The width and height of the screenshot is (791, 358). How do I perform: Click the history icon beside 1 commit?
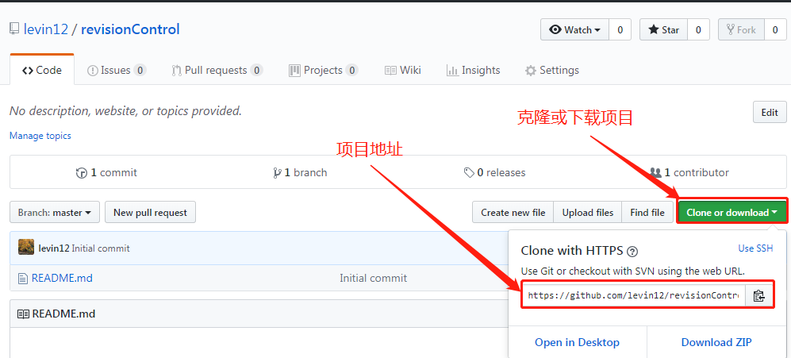(81, 173)
